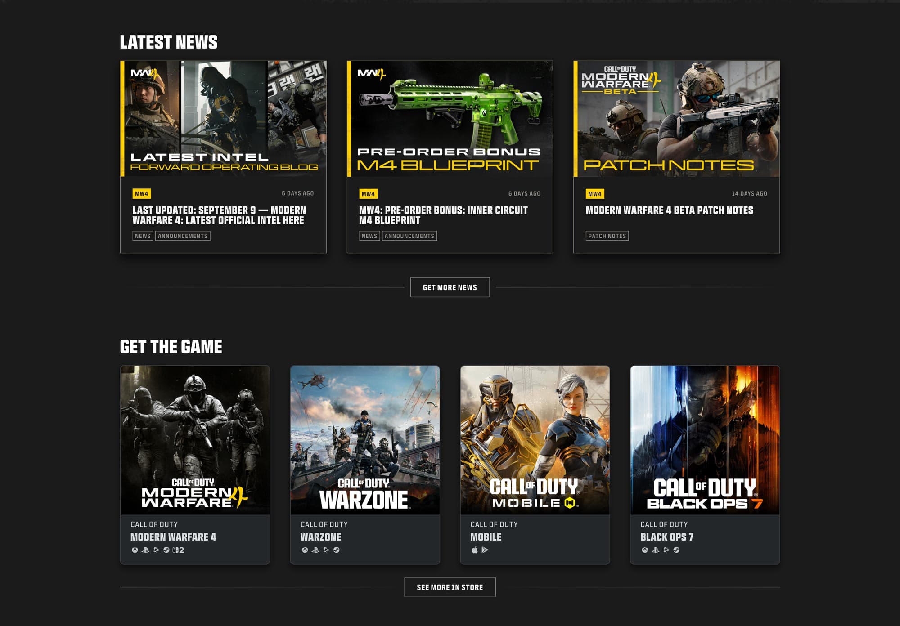Click the Get More News button
This screenshot has height=626, width=900.
[x=450, y=287]
